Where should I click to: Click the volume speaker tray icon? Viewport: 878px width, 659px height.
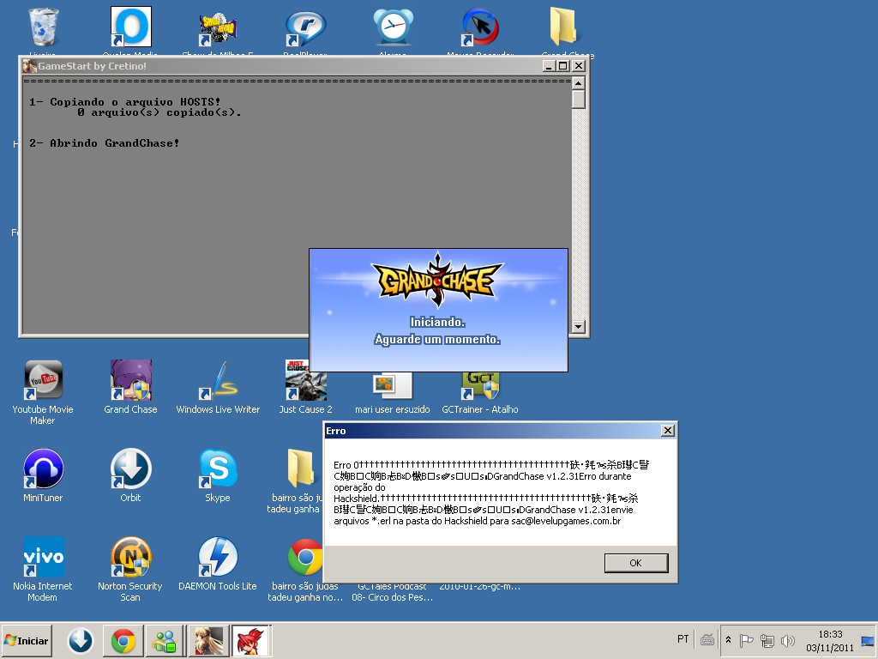pos(787,640)
